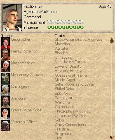Screen dimensions: 115x140
Task: Click the Management scroll icons row
Action: click(x=65, y=22)
